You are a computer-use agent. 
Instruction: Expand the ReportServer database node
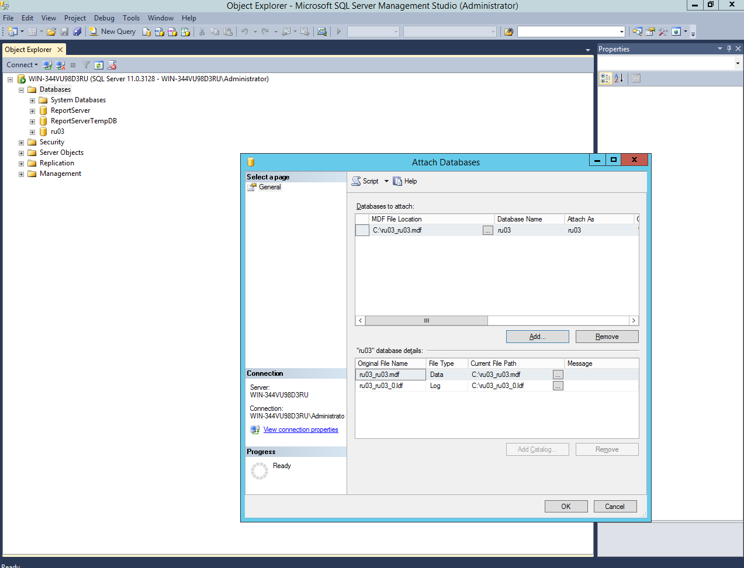[x=33, y=111]
